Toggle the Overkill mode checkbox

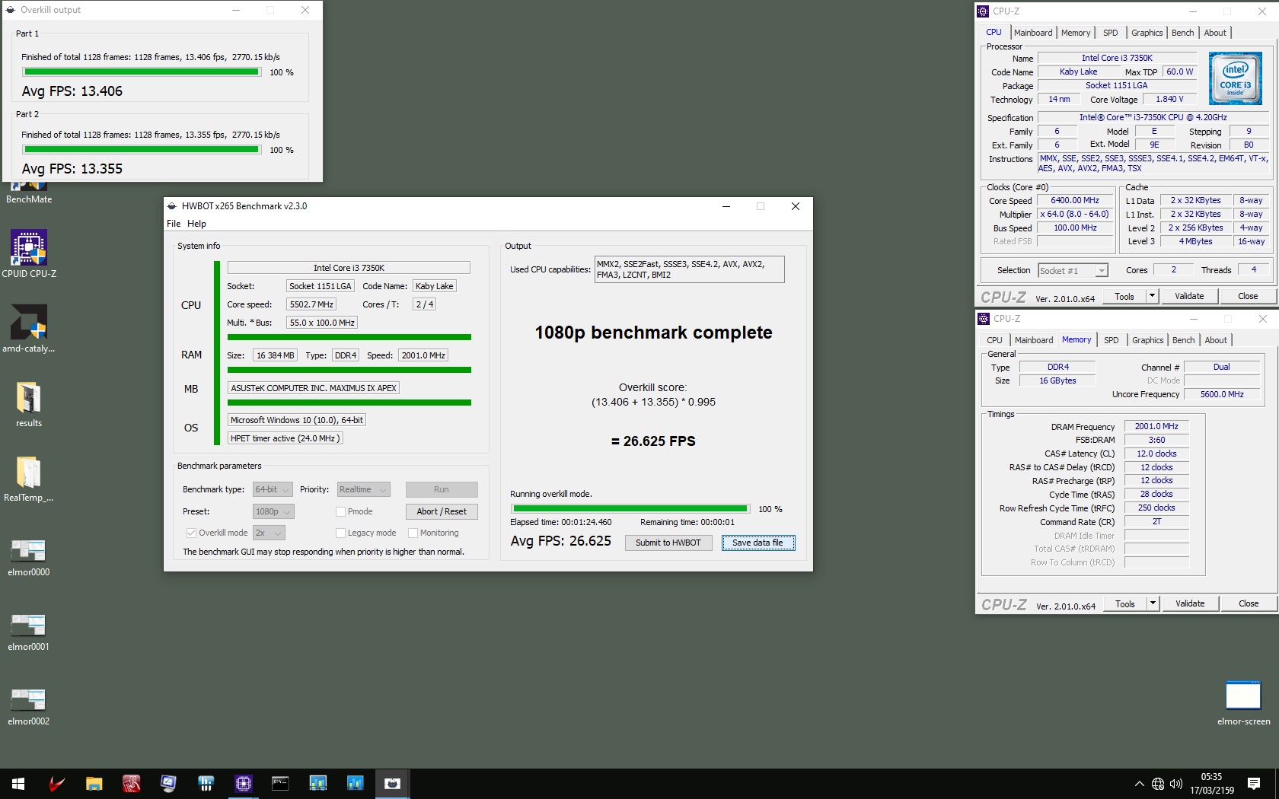tap(191, 533)
